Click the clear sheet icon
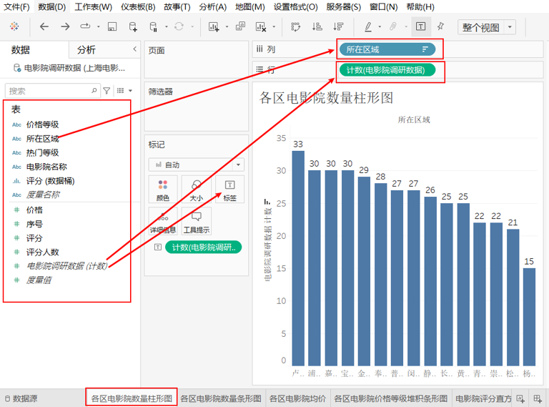549x407 pixels. pos(261,26)
